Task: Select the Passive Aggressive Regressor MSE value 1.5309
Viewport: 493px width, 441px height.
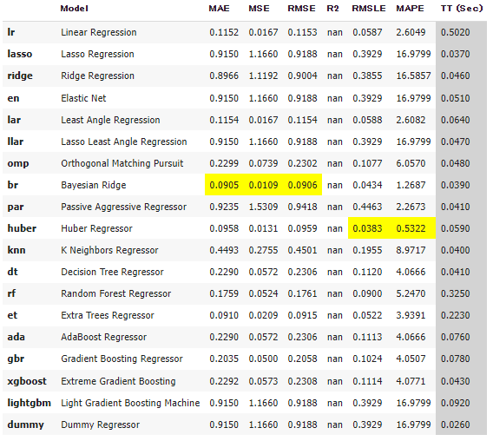Action: pyautogui.click(x=263, y=207)
